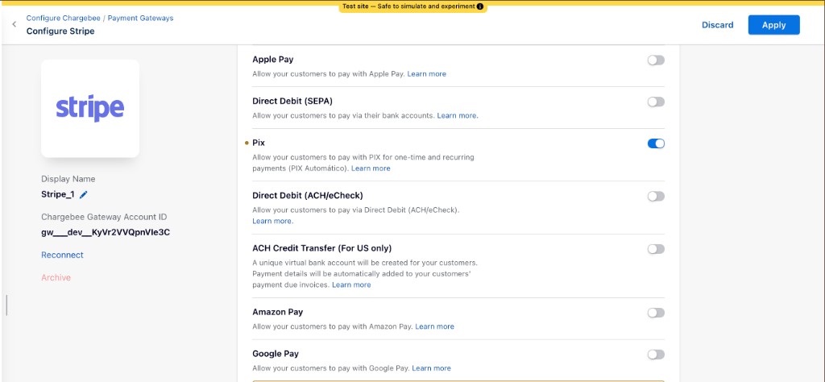Open Learn more for ACH Credit Transfer
The image size is (825, 382).
(351, 284)
